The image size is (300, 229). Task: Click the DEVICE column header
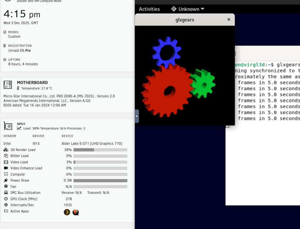(67, 136)
